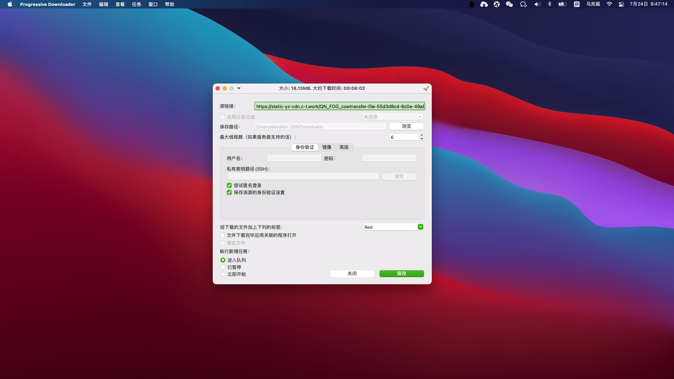The width and height of the screenshot is (674, 379).
Task: Click the green 保存 button
Action: [x=401, y=274]
